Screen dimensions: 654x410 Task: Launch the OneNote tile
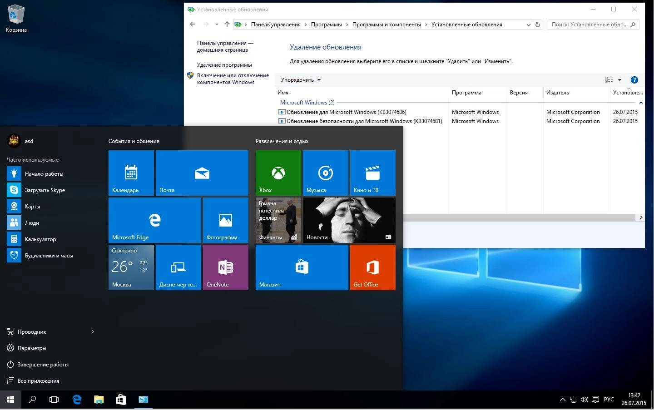coord(226,267)
